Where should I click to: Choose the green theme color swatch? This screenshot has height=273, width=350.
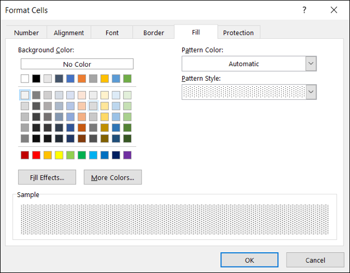[127, 79]
